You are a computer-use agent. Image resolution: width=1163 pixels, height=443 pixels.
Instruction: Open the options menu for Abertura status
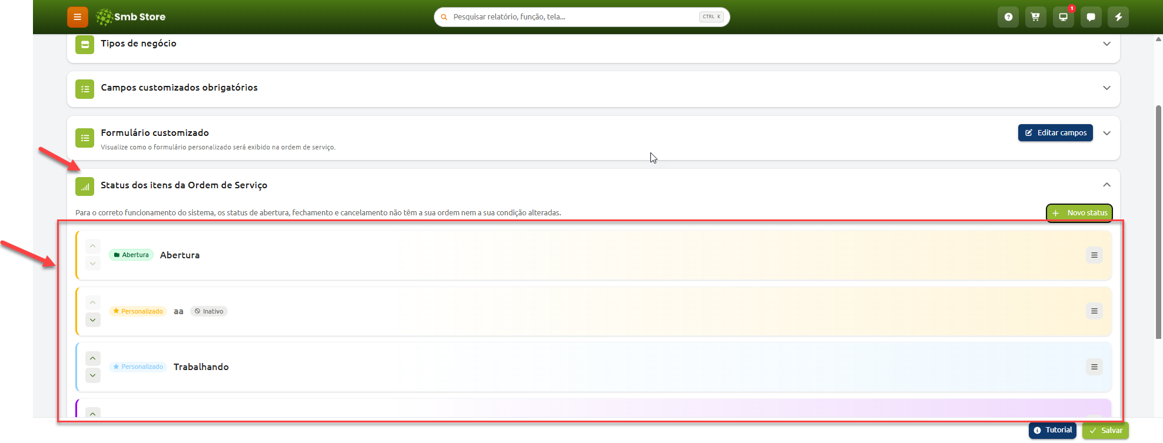coord(1094,255)
